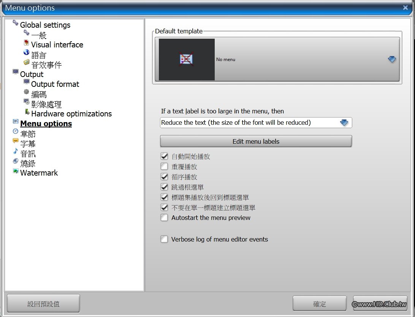The height and width of the screenshot is (317, 415).
Task: Click the Visual interface red icon
Action: (x=27, y=42)
